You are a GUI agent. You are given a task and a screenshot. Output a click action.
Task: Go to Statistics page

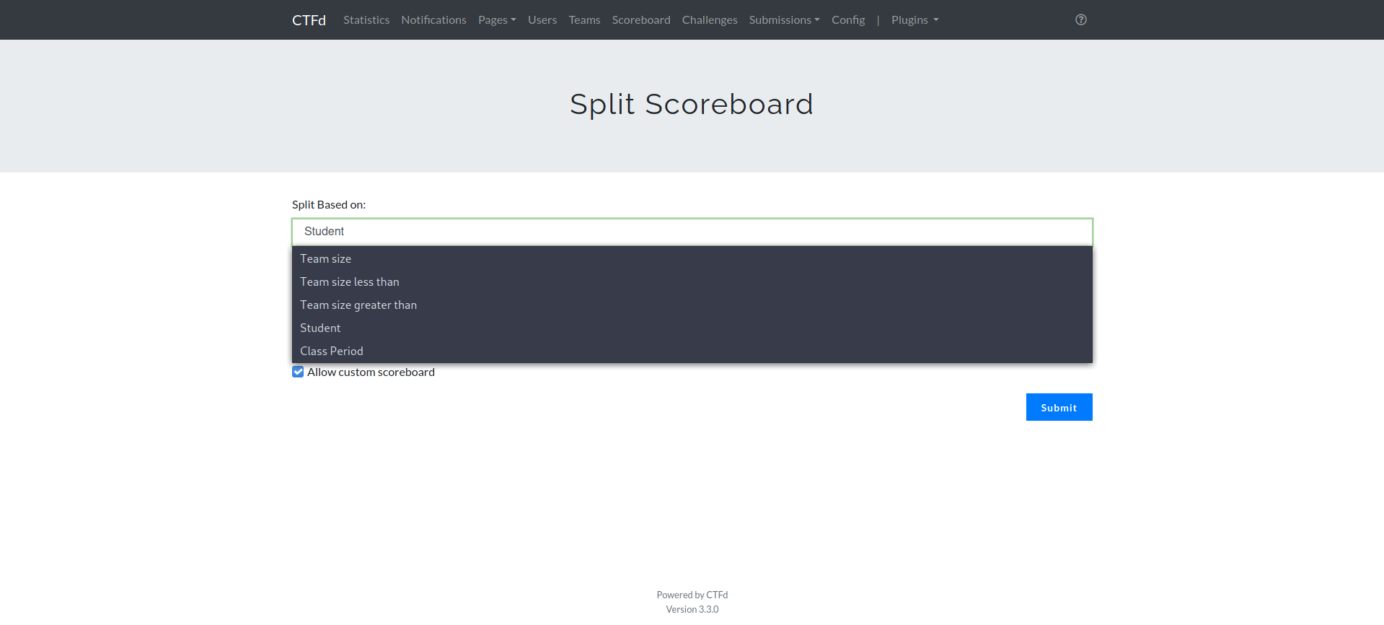[x=366, y=19]
